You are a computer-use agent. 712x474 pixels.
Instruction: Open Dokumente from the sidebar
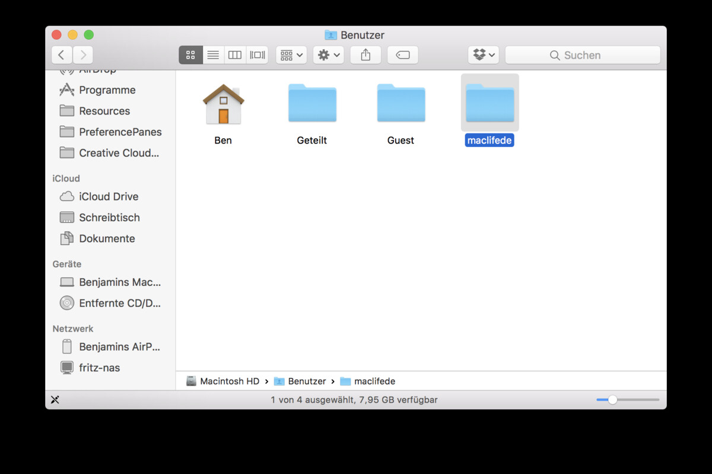(107, 238)
